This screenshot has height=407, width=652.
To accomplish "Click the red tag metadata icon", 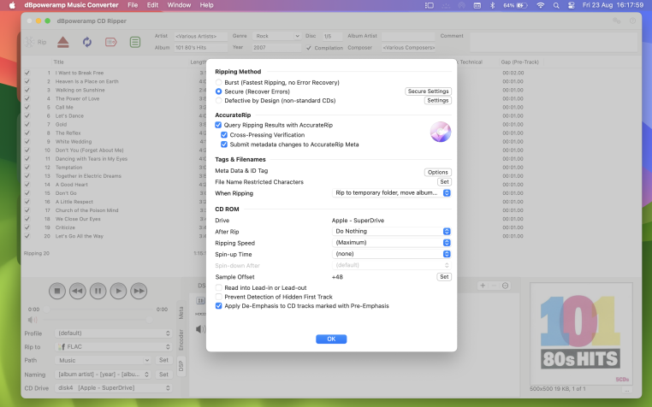I will (x=111, y=41).
